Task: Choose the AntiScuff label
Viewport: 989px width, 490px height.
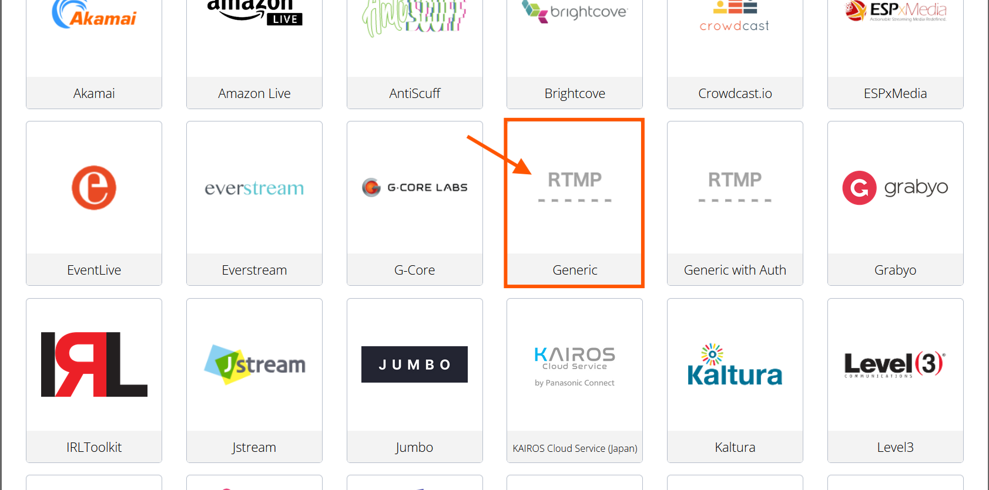Action: pos(415,93)
